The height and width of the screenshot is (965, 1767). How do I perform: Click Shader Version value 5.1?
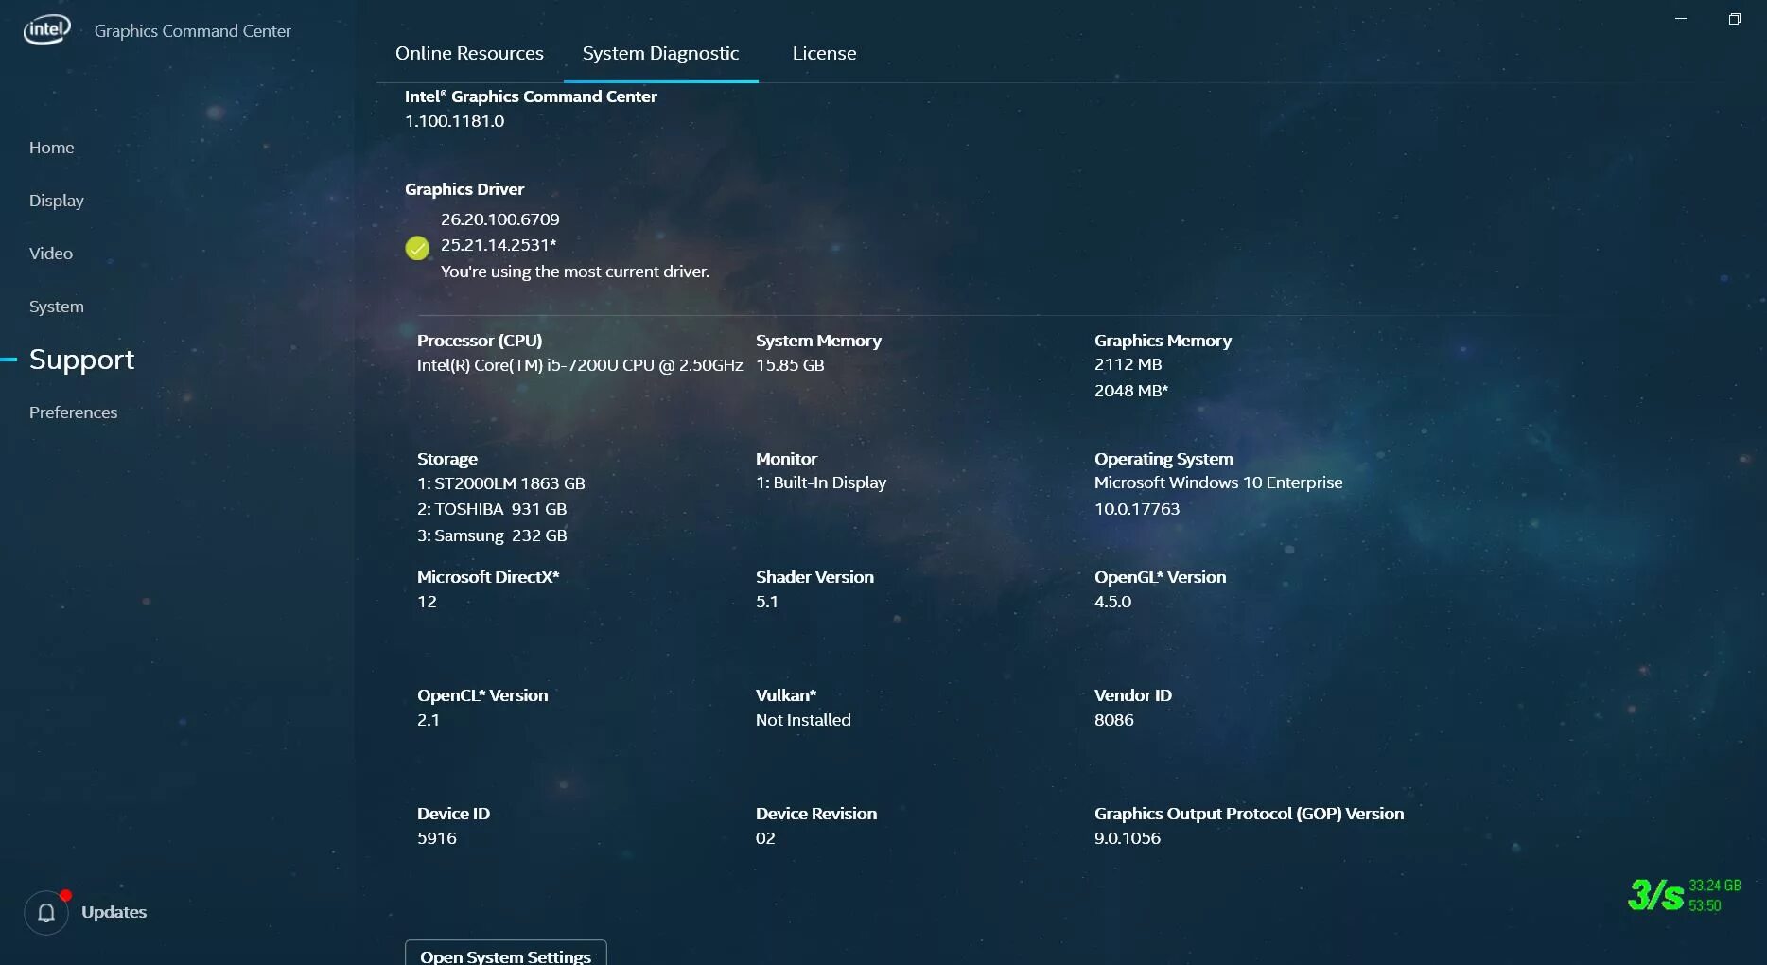tap(767, 602)
